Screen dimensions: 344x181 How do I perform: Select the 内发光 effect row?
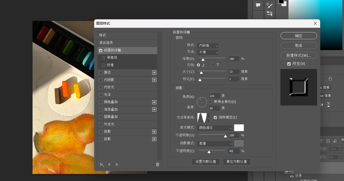pyautogui.click(x=127, y=87)
